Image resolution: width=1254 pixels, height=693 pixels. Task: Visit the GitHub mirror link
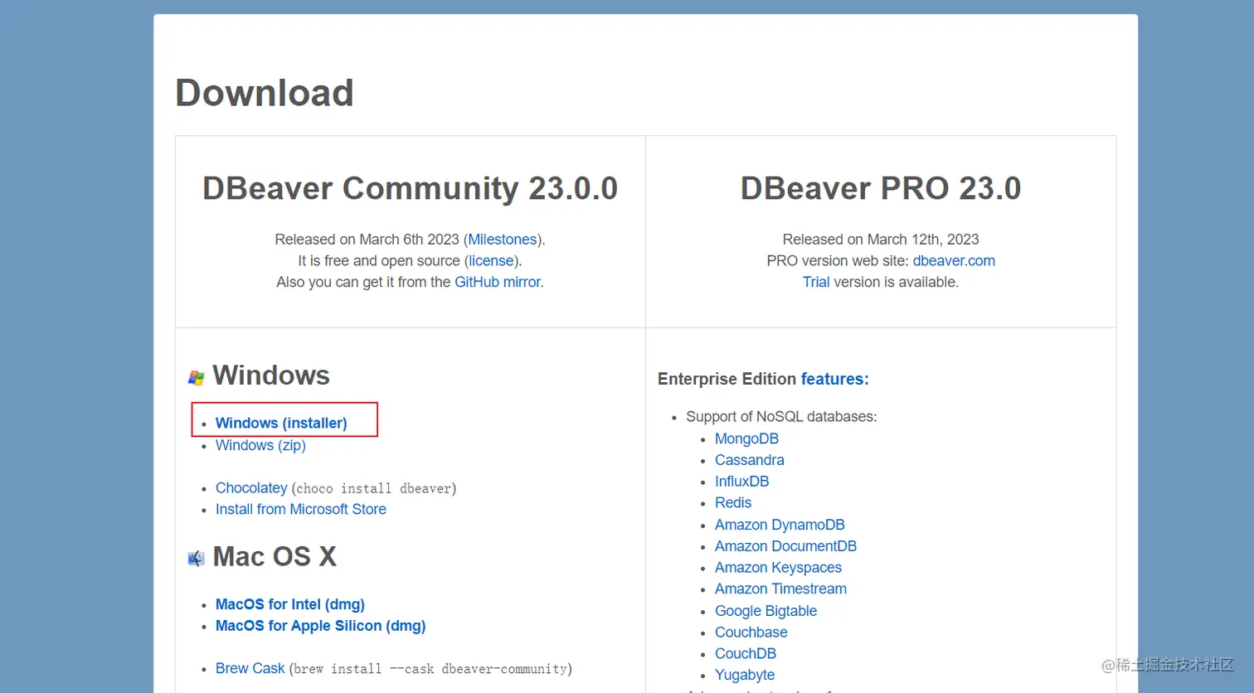(x=498, y=282)
